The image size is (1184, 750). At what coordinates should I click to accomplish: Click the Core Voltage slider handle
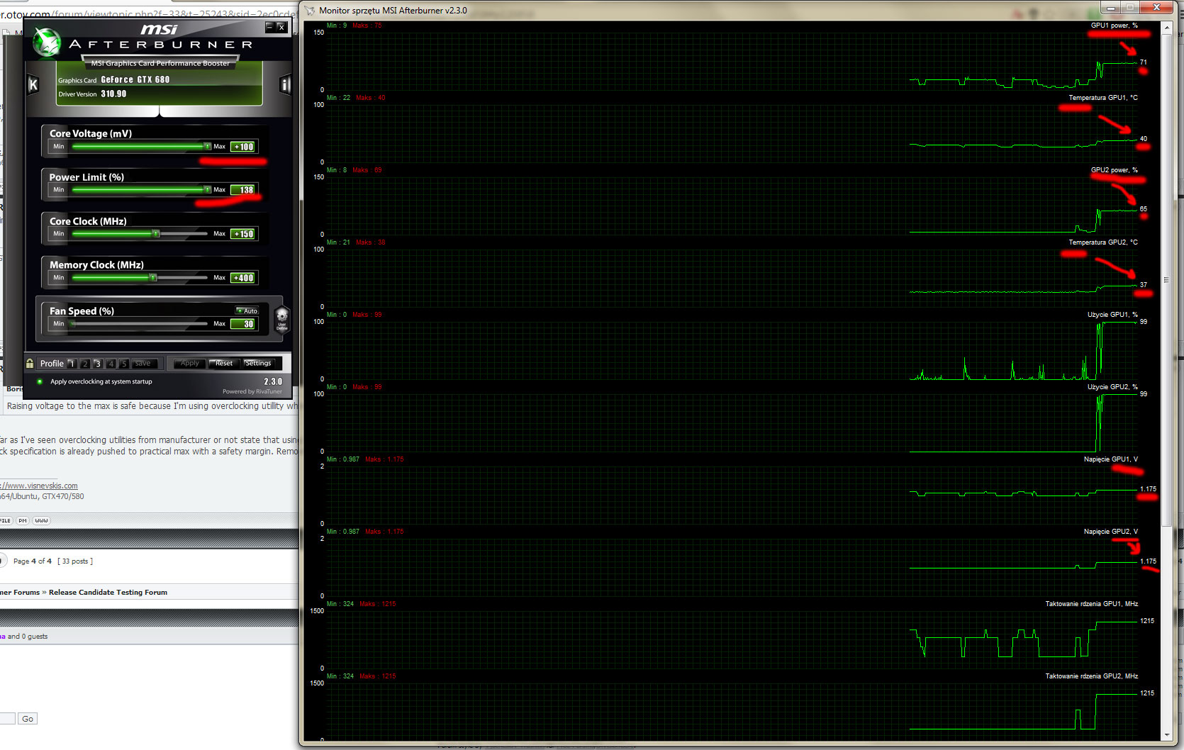[207, 146]
